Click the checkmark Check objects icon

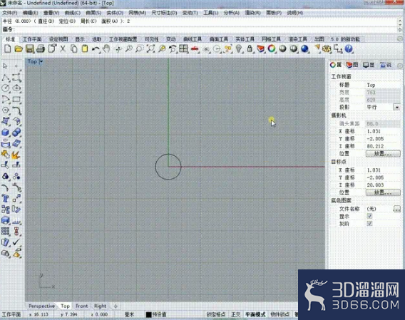[x=16, y=242]
